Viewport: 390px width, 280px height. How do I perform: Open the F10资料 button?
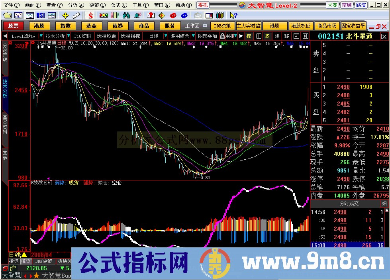coord(83,36)
